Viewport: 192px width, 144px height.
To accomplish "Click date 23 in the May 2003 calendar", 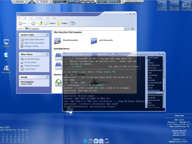I will click(x=19, y=139).
